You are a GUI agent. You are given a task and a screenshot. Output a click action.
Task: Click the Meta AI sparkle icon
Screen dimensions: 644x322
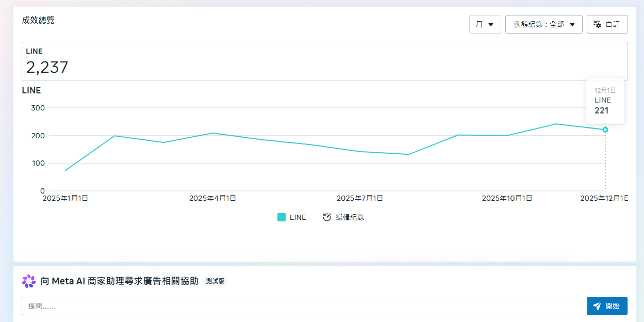tap(29, 281)
